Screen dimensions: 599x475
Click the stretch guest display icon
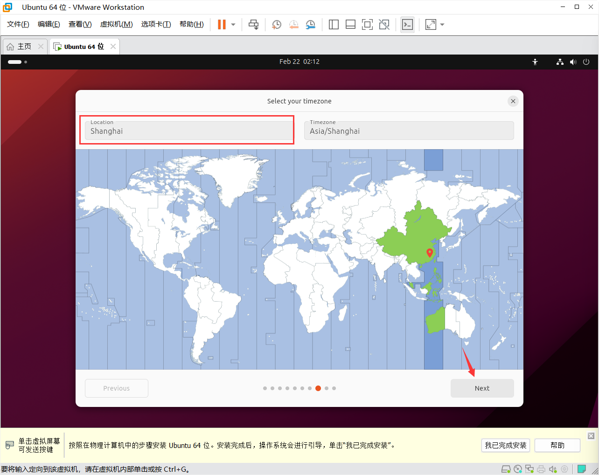coord(431,25)
